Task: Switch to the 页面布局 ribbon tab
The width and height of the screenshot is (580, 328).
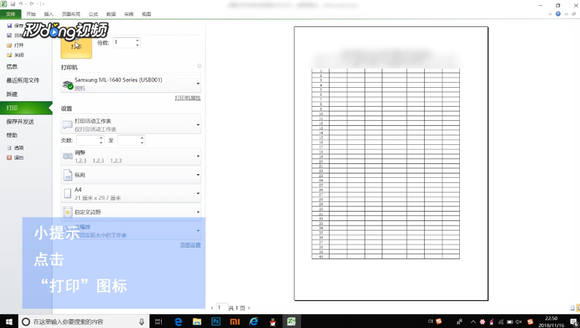Action: [71, 14]
